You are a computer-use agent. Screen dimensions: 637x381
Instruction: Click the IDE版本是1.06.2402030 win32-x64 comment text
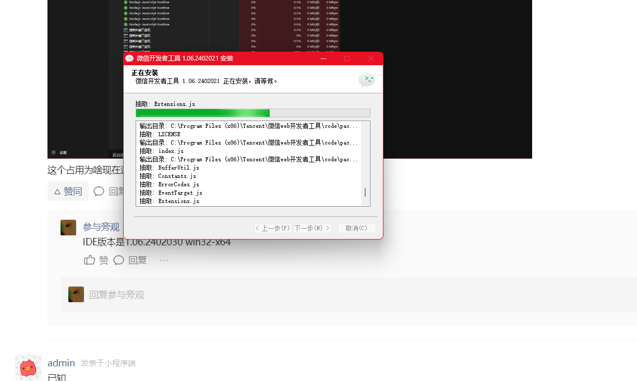(x=157, y=242)
